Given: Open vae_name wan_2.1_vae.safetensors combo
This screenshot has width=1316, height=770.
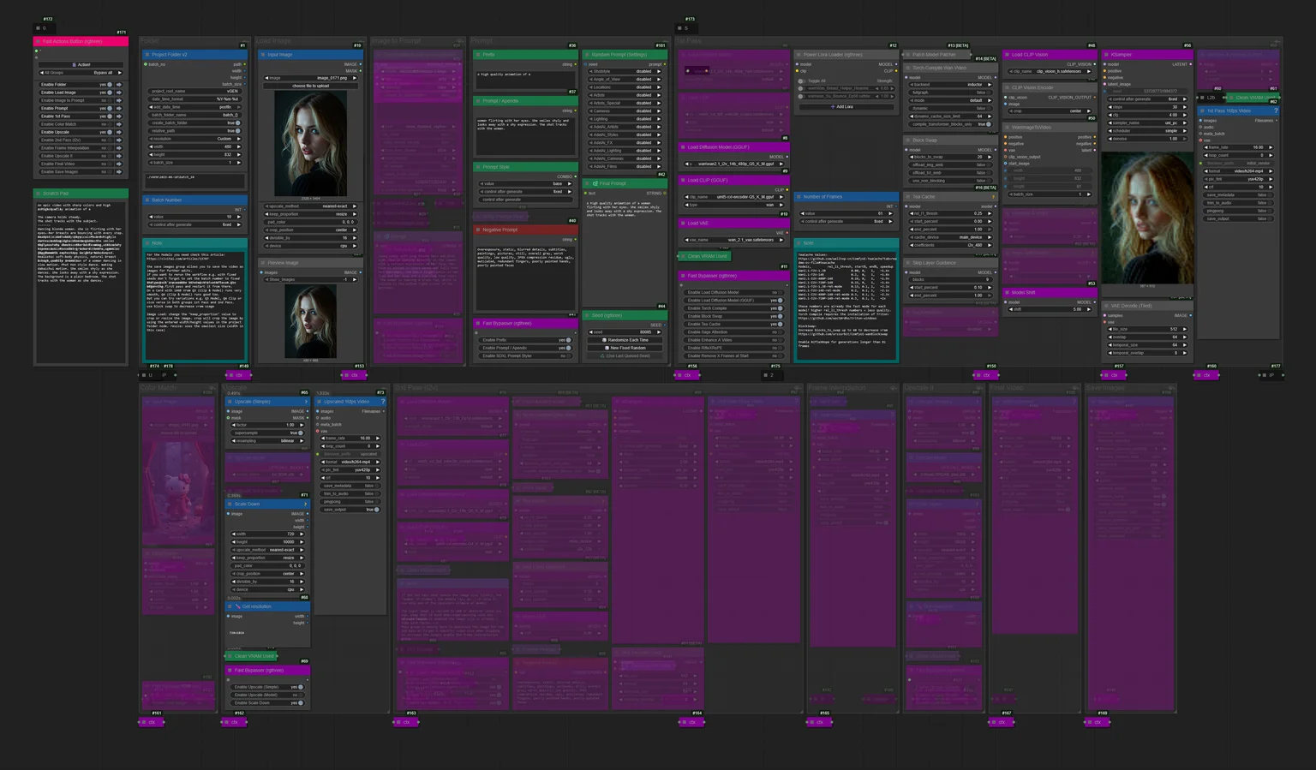Looking at the screenshot, I should point(734,240).
